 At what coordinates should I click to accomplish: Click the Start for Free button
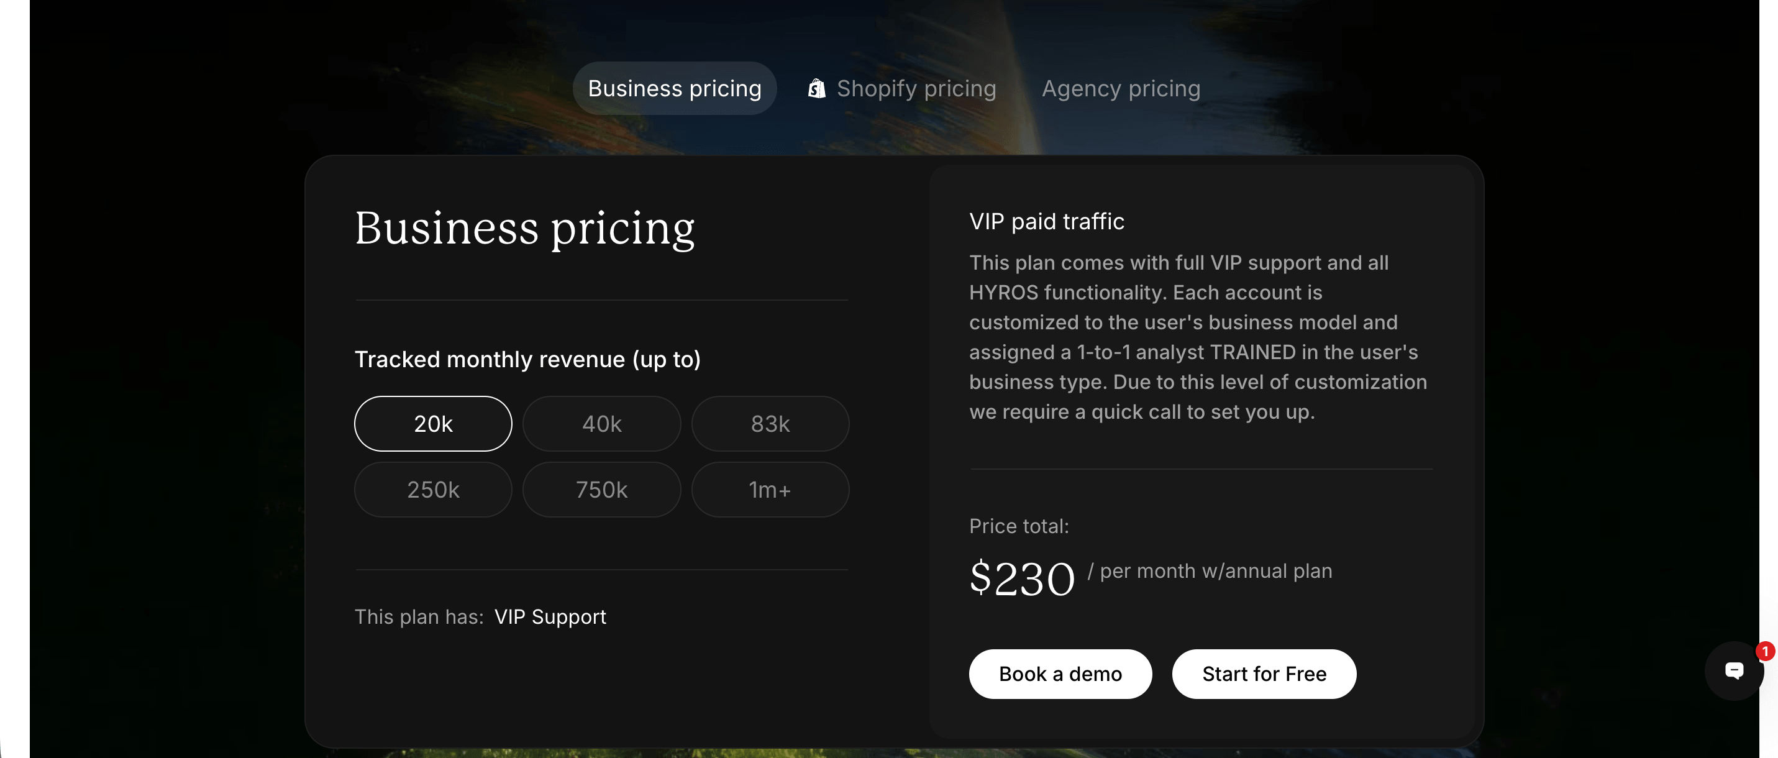(x=1264, y=674)
